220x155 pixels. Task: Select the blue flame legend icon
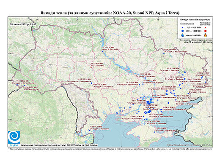pyautogui.click(x=183, y=35)
